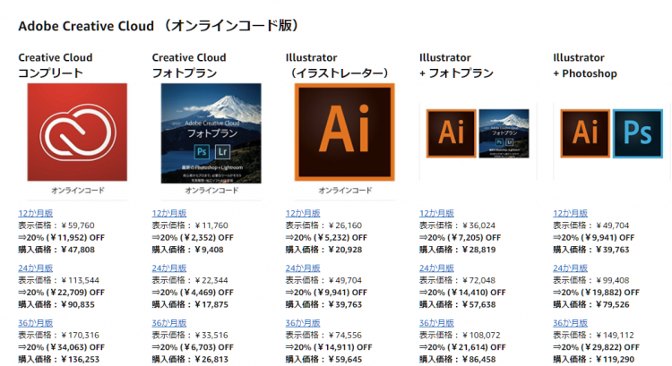
Task: Click the 購入価格 ¥47,808 text
Action: coord(56,250)
